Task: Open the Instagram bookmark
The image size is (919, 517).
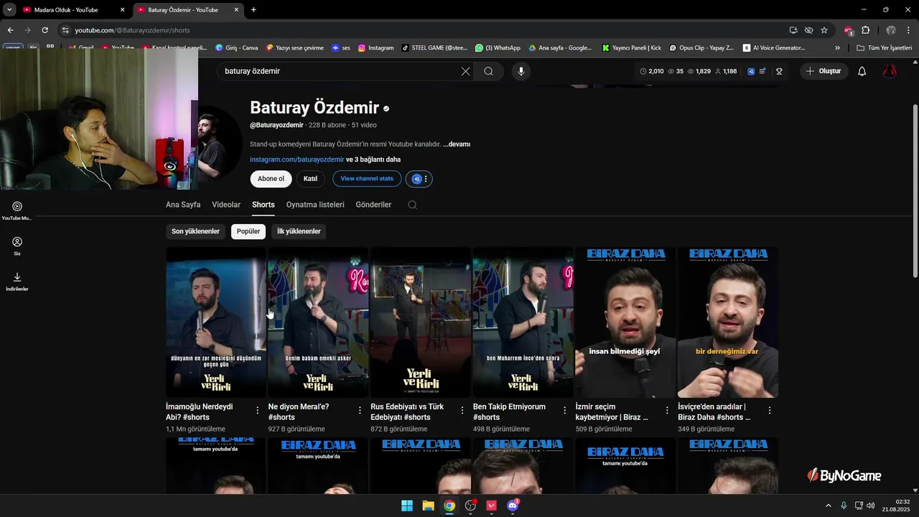Action: (x=375, y=48)
